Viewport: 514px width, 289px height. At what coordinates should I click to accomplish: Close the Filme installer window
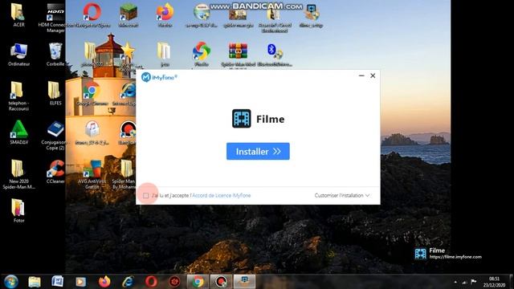click(x=373, y=75)
